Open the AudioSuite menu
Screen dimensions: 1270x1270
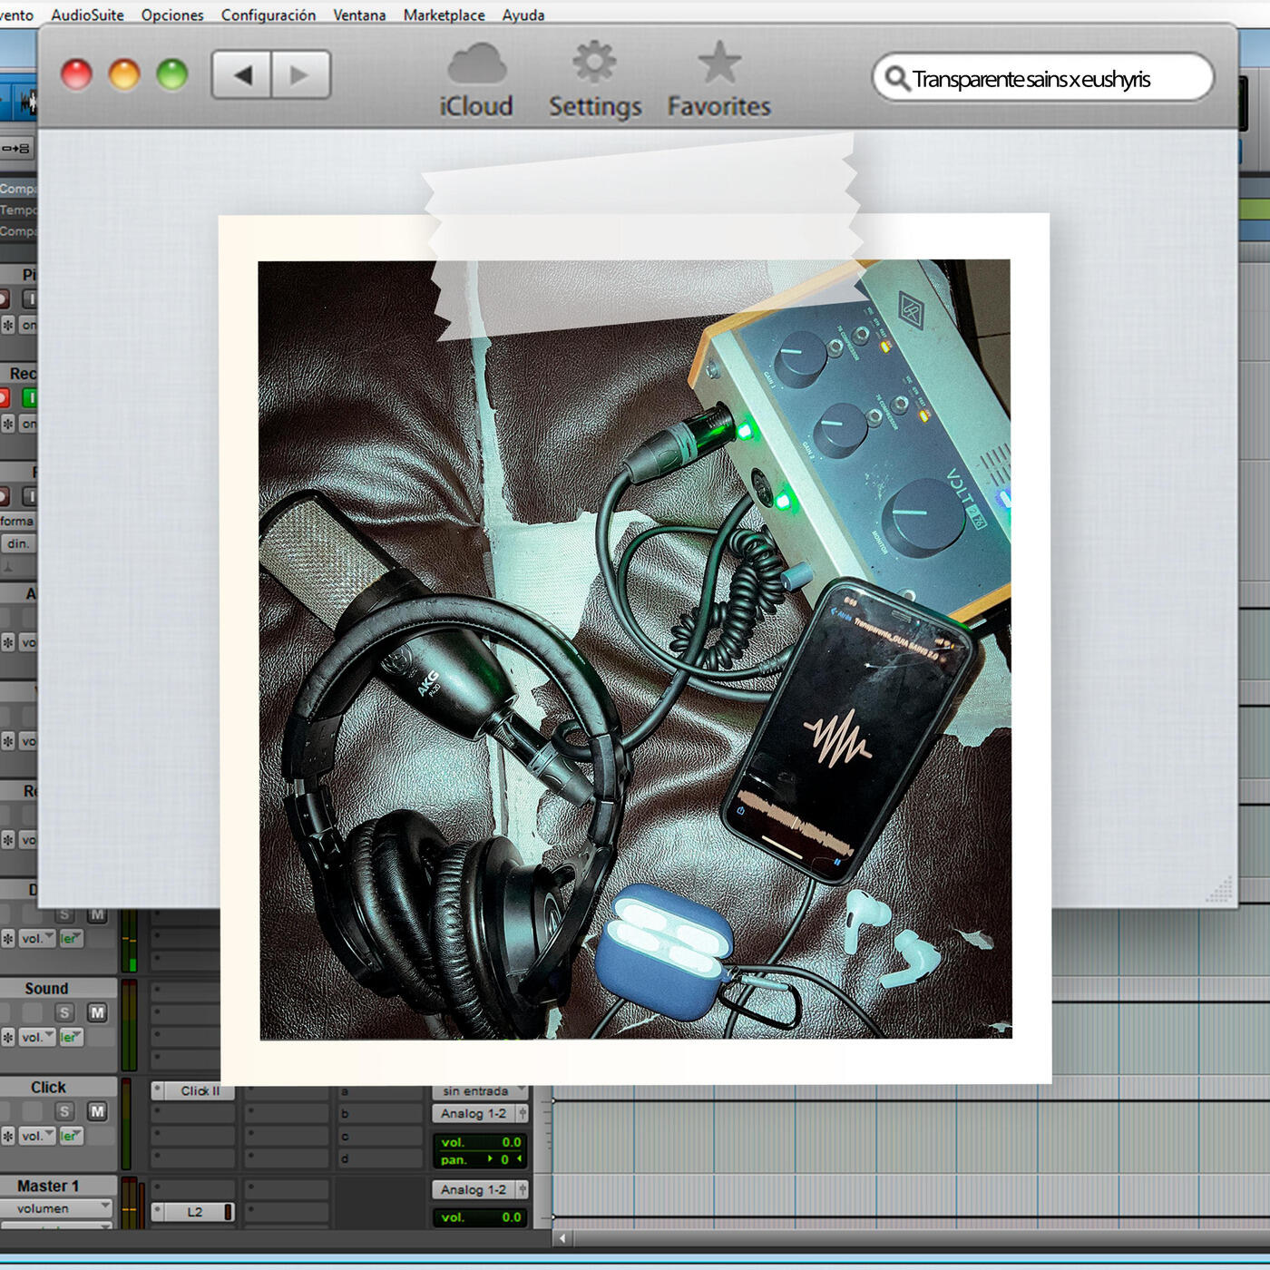(87, 15)
